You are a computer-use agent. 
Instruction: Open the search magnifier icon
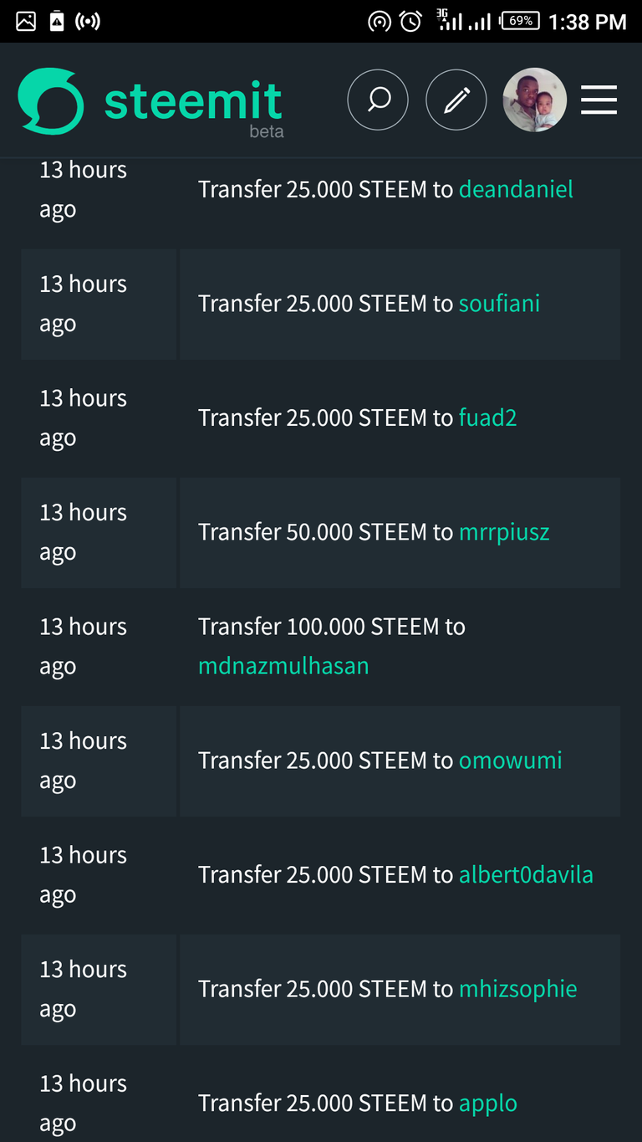[x=378, y=100]
